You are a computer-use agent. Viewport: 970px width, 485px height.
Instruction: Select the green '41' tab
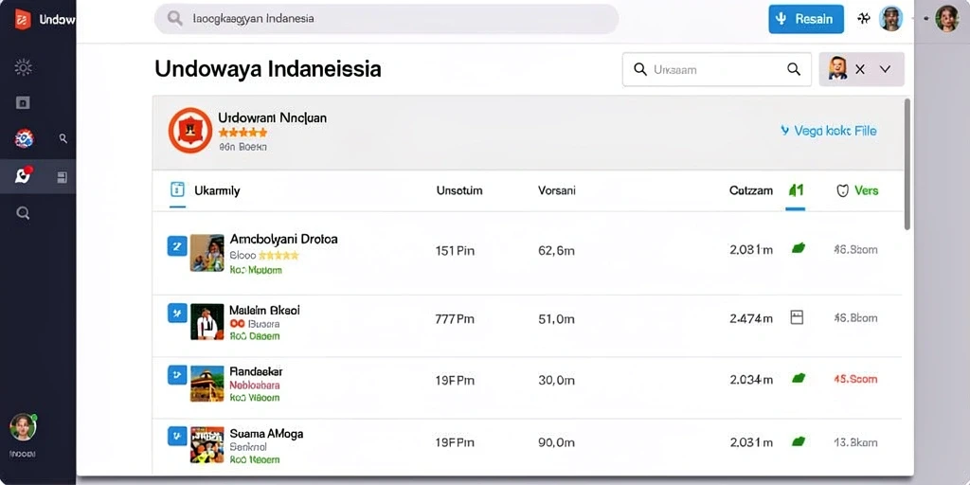[796, 190]
